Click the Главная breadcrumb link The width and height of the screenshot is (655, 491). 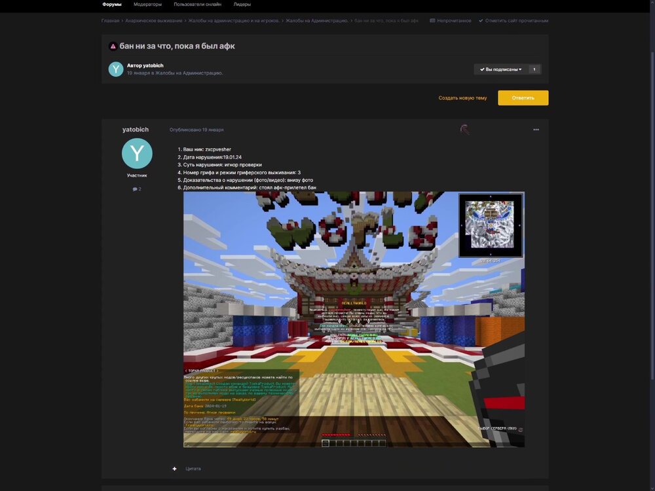click(110, 20)
